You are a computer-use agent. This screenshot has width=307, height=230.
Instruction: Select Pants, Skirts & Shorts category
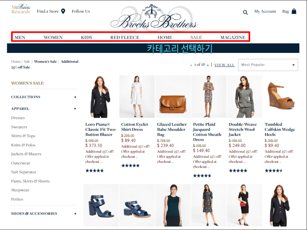click(x=30, y=181)
